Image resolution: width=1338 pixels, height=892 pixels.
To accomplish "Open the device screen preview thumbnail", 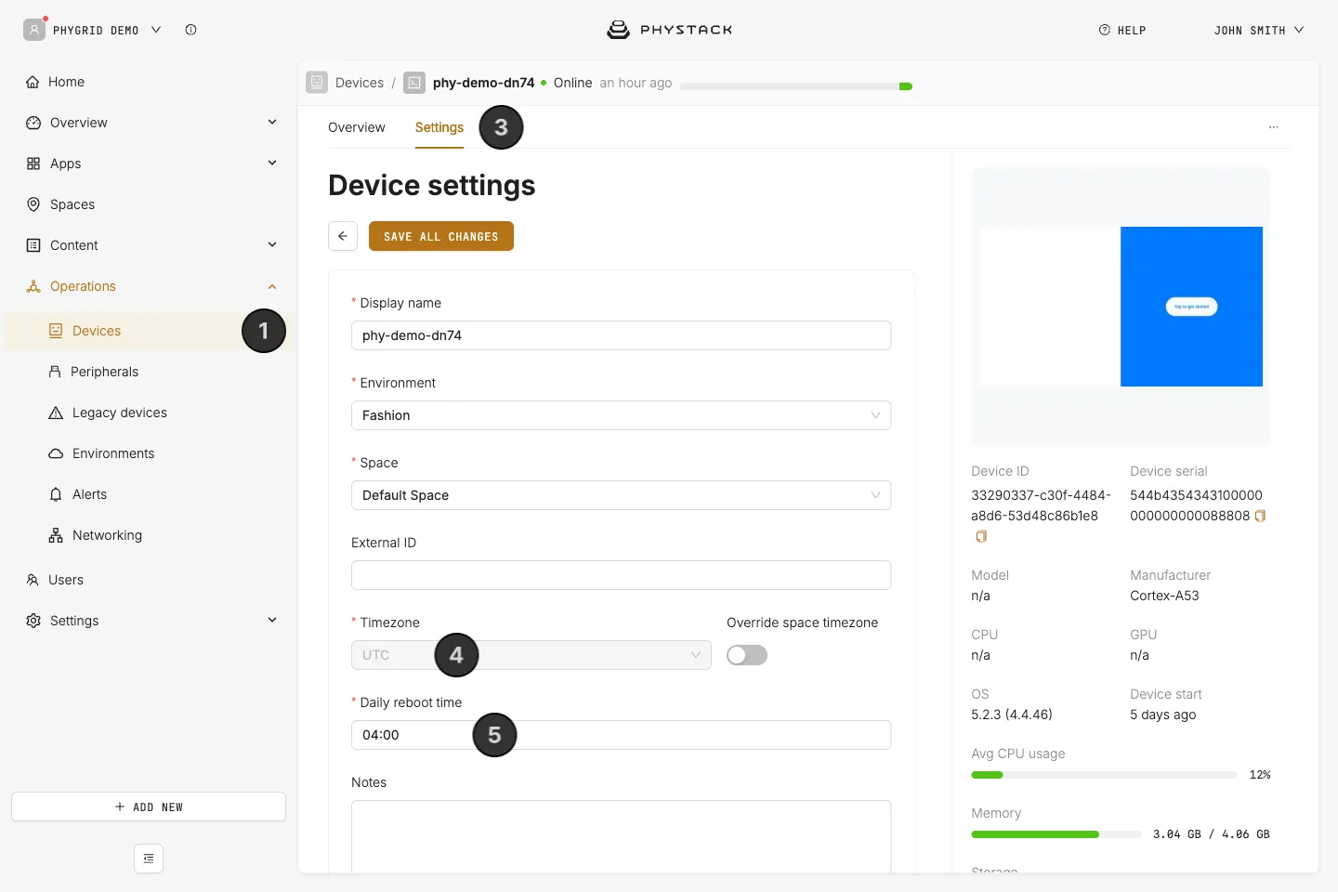I will coord(1121,307).
